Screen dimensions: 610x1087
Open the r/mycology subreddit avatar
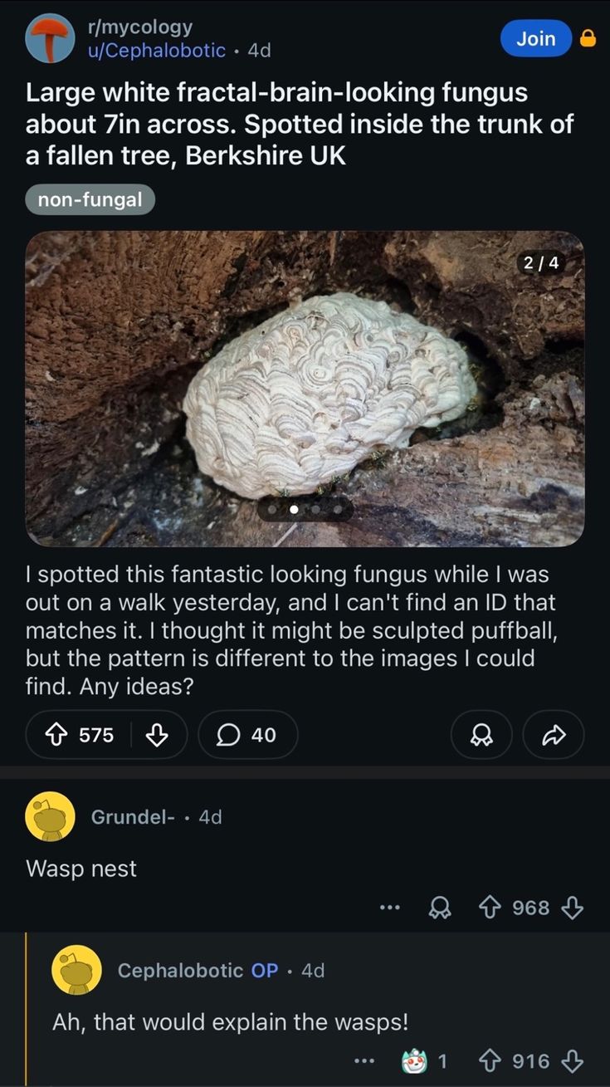pos(50,38)
